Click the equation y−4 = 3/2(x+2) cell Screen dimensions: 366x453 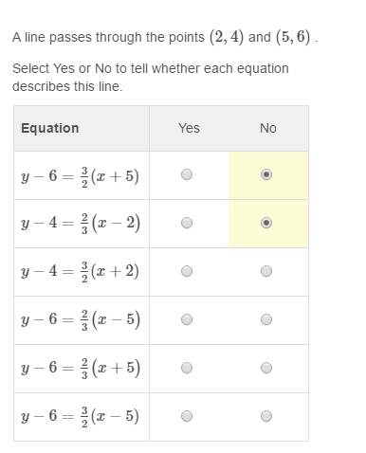tap(82, 272)
